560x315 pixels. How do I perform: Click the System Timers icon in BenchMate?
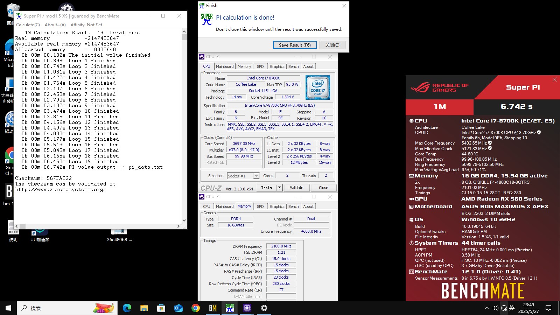click(x=412, y=243)
